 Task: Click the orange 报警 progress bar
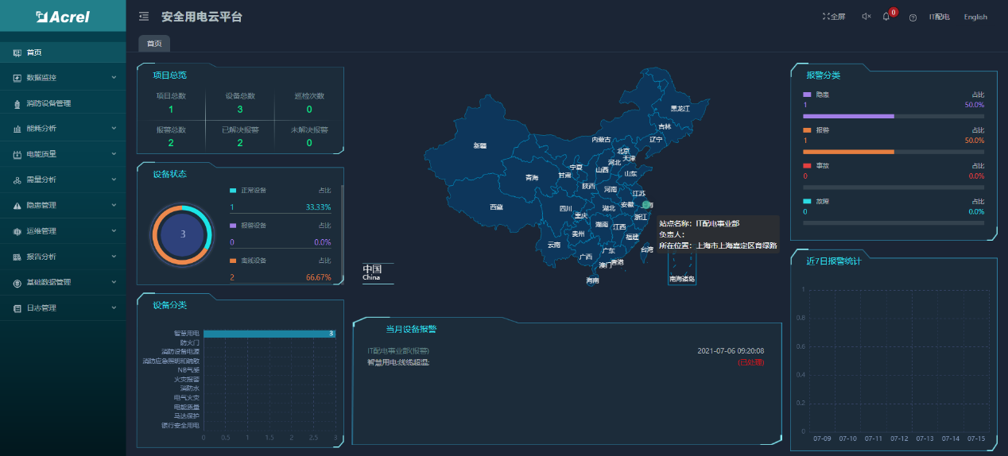coord(848,151)
